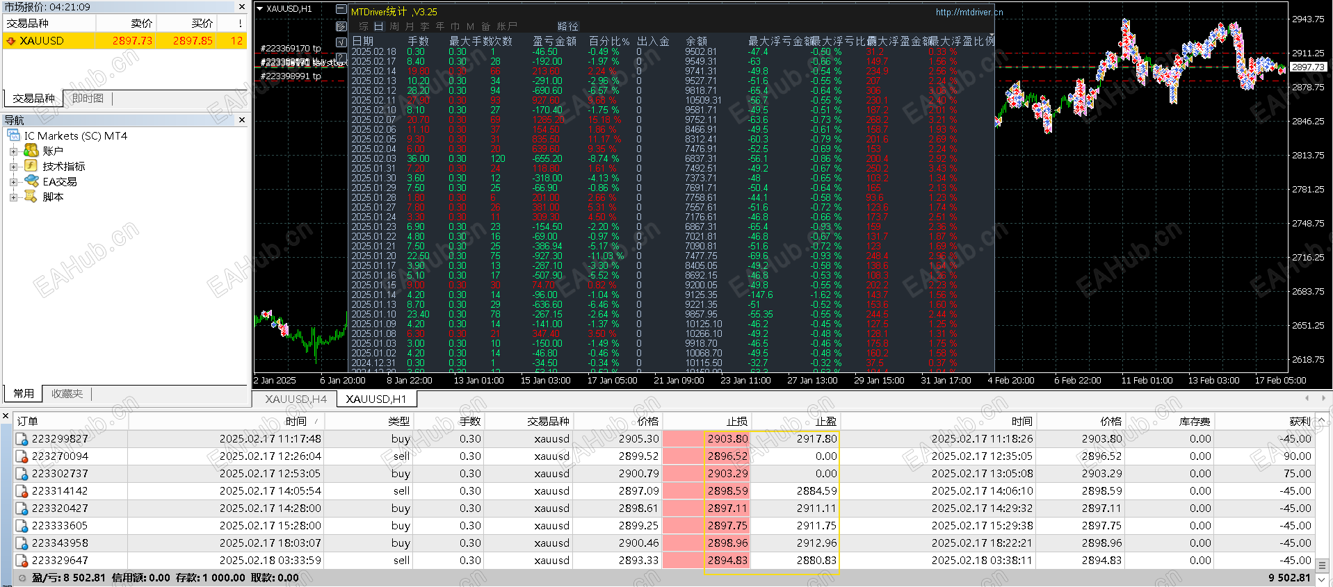Click the 2897.73 price label on chart scale
Viewport: 1333px width, 587px height.
point(1308,67)
